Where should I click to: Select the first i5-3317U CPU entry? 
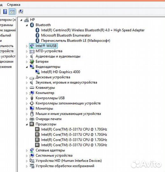click(x=74, y=129)
